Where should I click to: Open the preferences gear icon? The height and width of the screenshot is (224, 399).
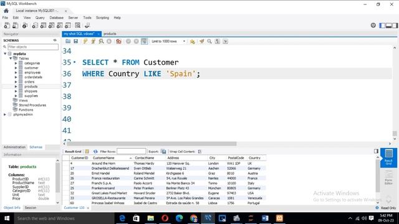373,25
